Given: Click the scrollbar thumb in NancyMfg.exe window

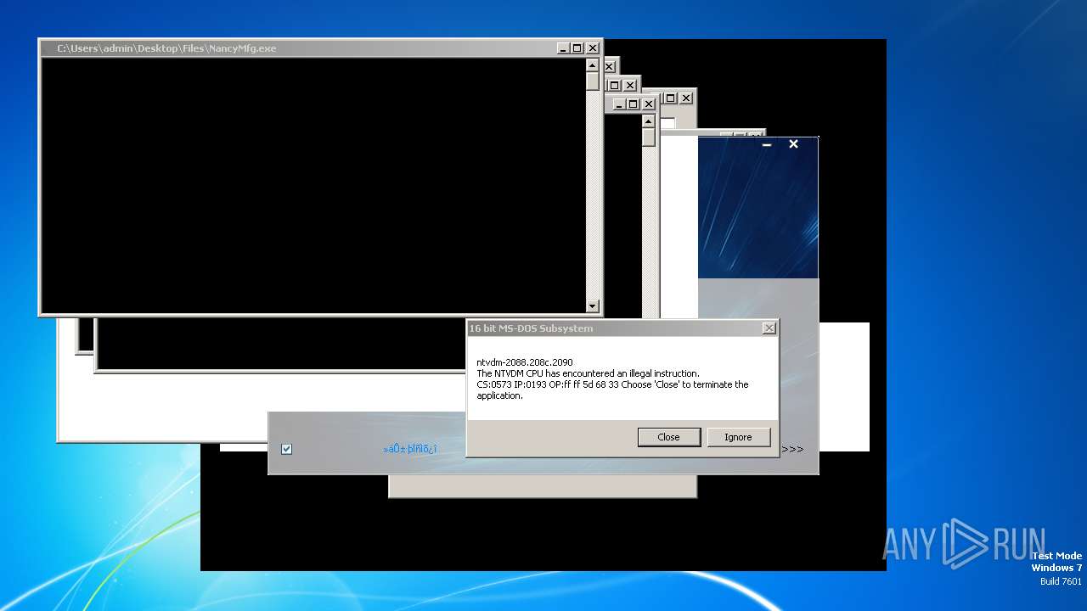Looking at the screenshot, I should pos(592,81).
